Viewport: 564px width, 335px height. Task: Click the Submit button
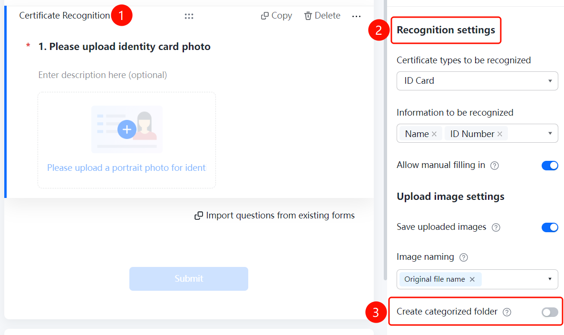point(189,278)
